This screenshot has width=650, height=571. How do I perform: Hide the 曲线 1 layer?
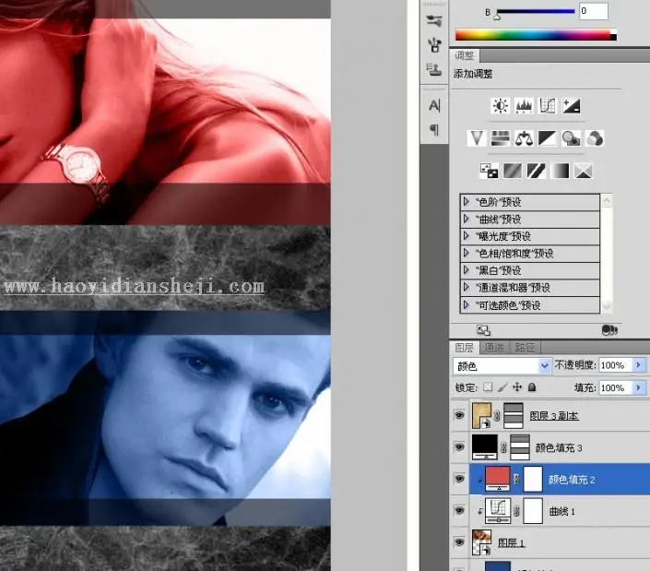tap(459, 510)
